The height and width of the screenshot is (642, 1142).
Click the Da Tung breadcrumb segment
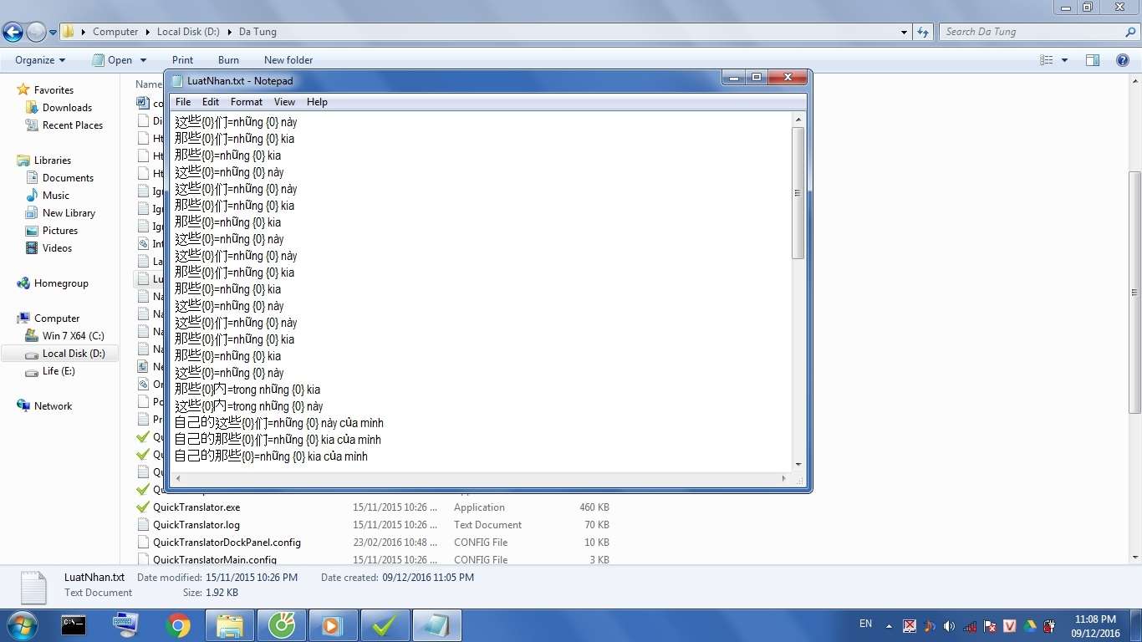tap(257, 32)
